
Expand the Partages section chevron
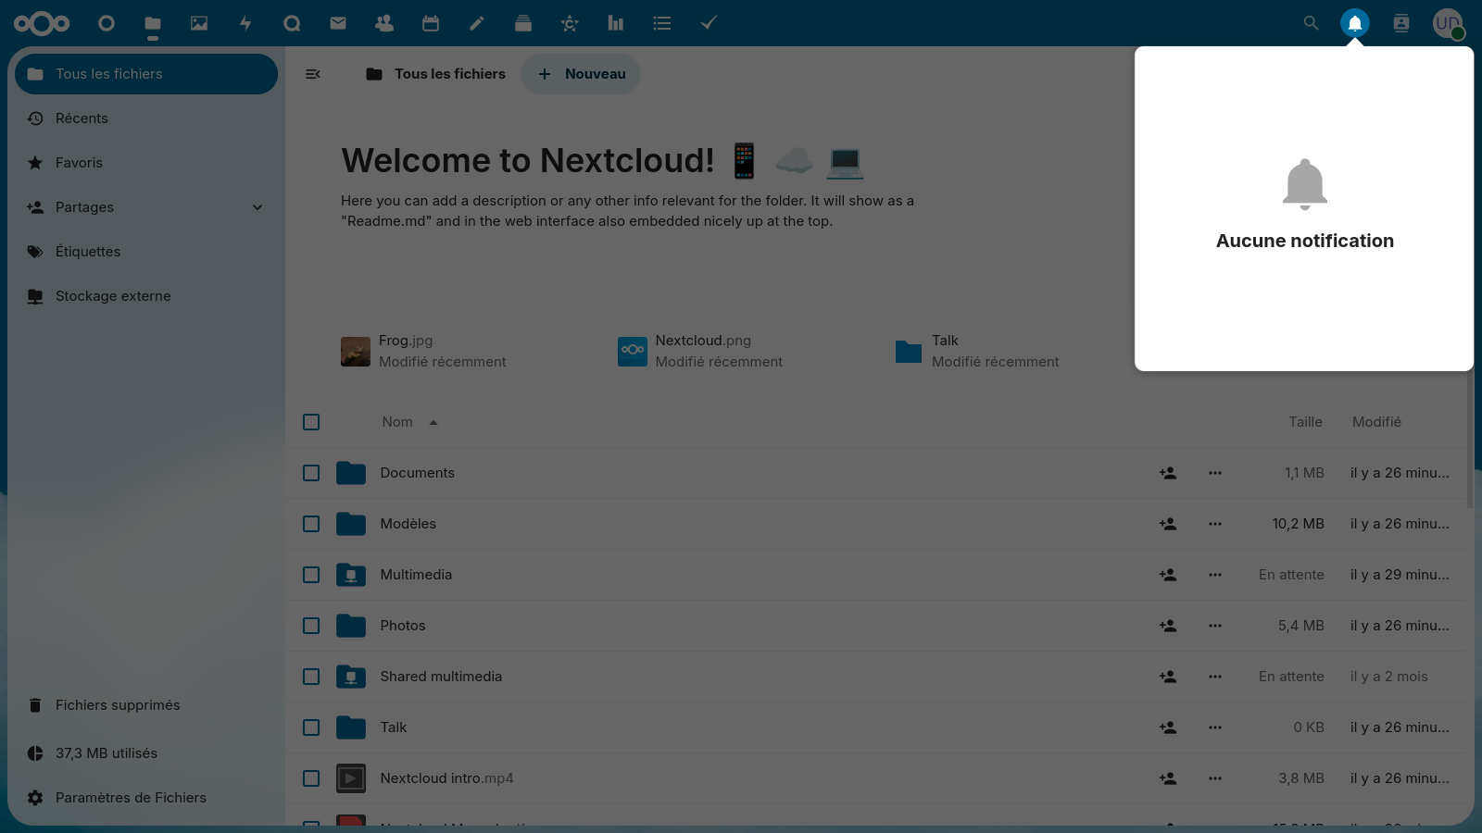click(x=257, y=207)
